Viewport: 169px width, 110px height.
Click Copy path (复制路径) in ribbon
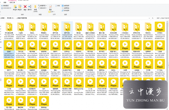coord(5,6)
